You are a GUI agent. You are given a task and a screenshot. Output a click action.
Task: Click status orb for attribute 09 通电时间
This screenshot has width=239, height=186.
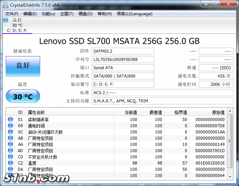pos(10,126)
